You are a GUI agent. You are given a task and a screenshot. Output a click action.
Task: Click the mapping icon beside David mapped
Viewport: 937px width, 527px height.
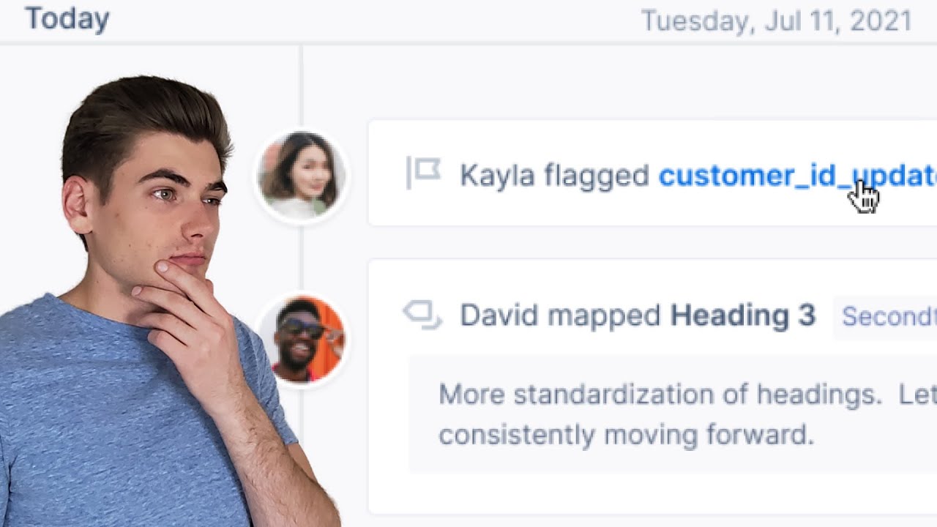pos(422,315)
